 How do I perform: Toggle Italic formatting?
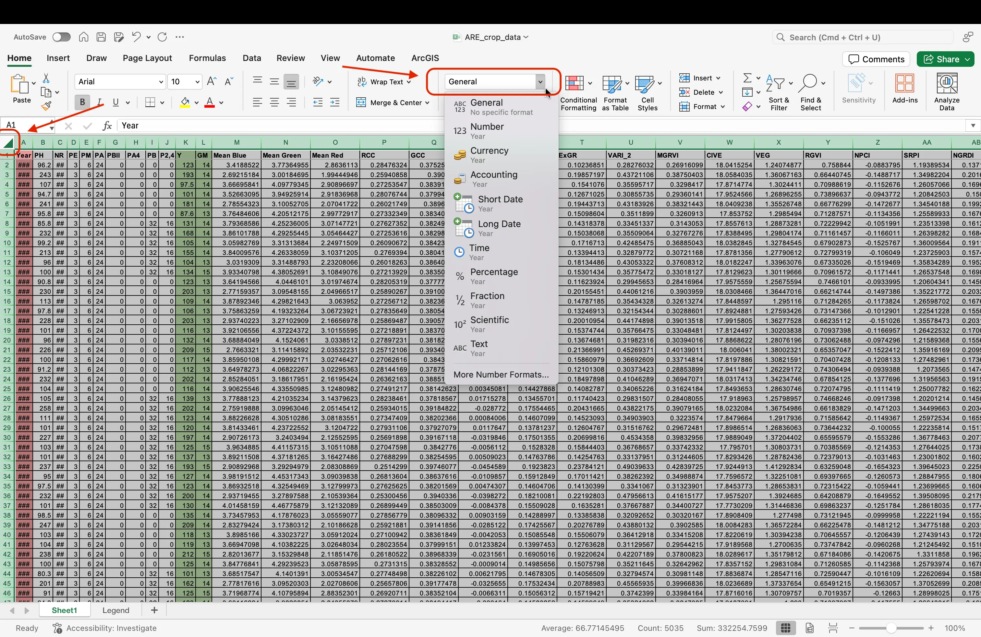click(99, 102)
